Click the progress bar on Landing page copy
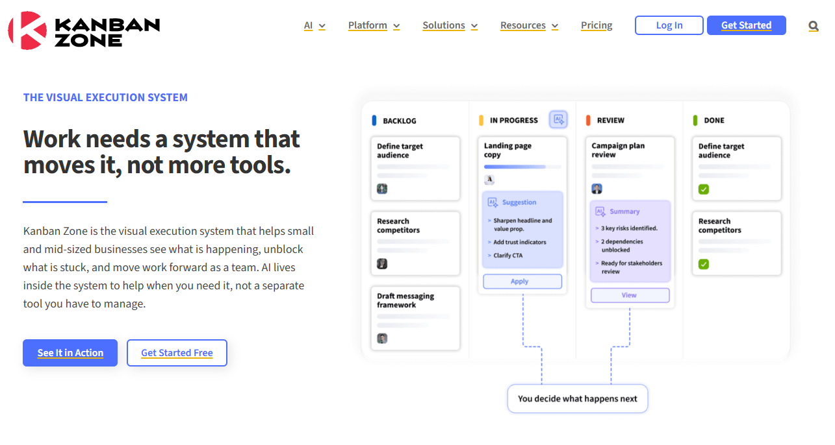Image resolution: width=835 pixels, height=445 pixels. 522,167
